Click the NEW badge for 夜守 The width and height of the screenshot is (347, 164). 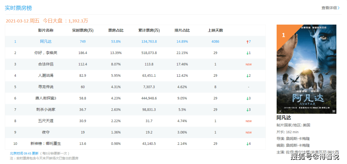point(248,133)
